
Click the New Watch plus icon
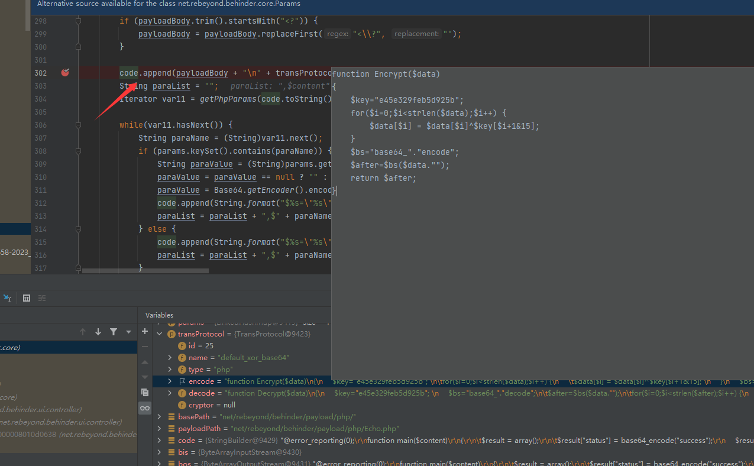(145, 332)
